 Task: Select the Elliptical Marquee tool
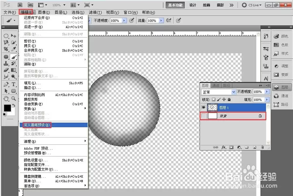pos(6,36)
